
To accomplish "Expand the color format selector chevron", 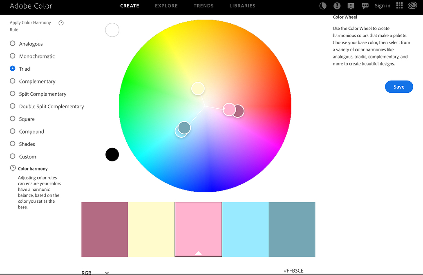I will click(107, 272).
